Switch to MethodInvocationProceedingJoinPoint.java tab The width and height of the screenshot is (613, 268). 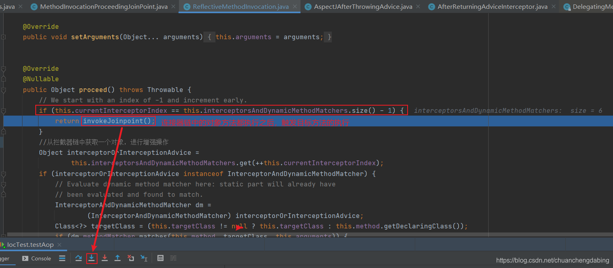coord(104,7)
